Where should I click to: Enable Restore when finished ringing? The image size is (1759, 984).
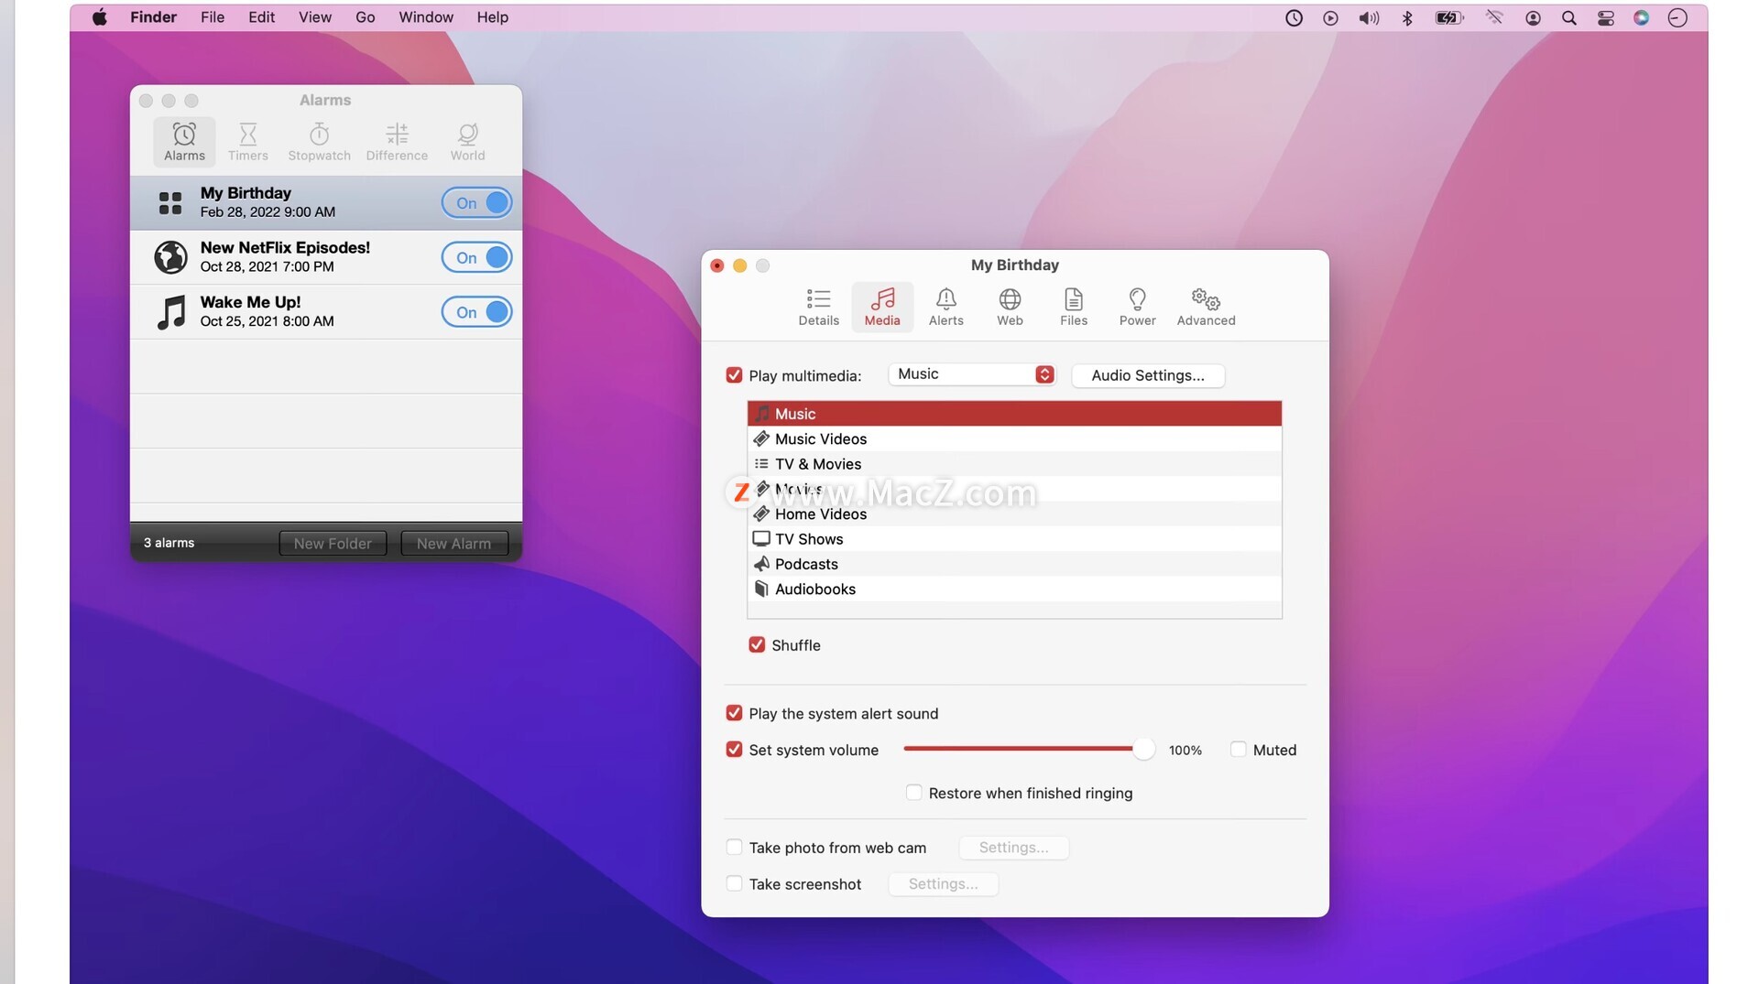(x=913, y=793)
